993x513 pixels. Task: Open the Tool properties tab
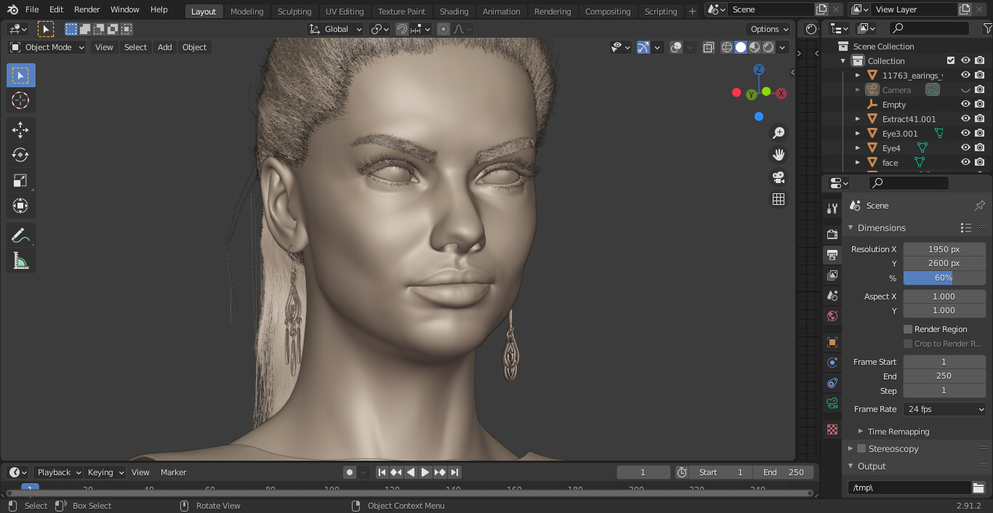(832, 209)
